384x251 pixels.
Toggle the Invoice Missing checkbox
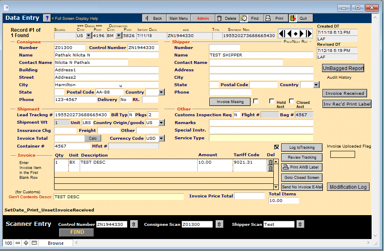pos(256,101)
